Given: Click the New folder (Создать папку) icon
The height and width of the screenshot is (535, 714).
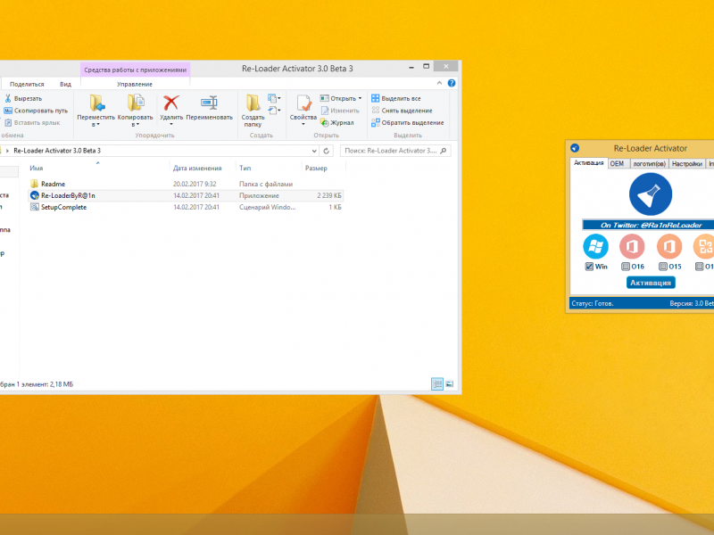Looking at the screenshot, I should coord(253,103).
